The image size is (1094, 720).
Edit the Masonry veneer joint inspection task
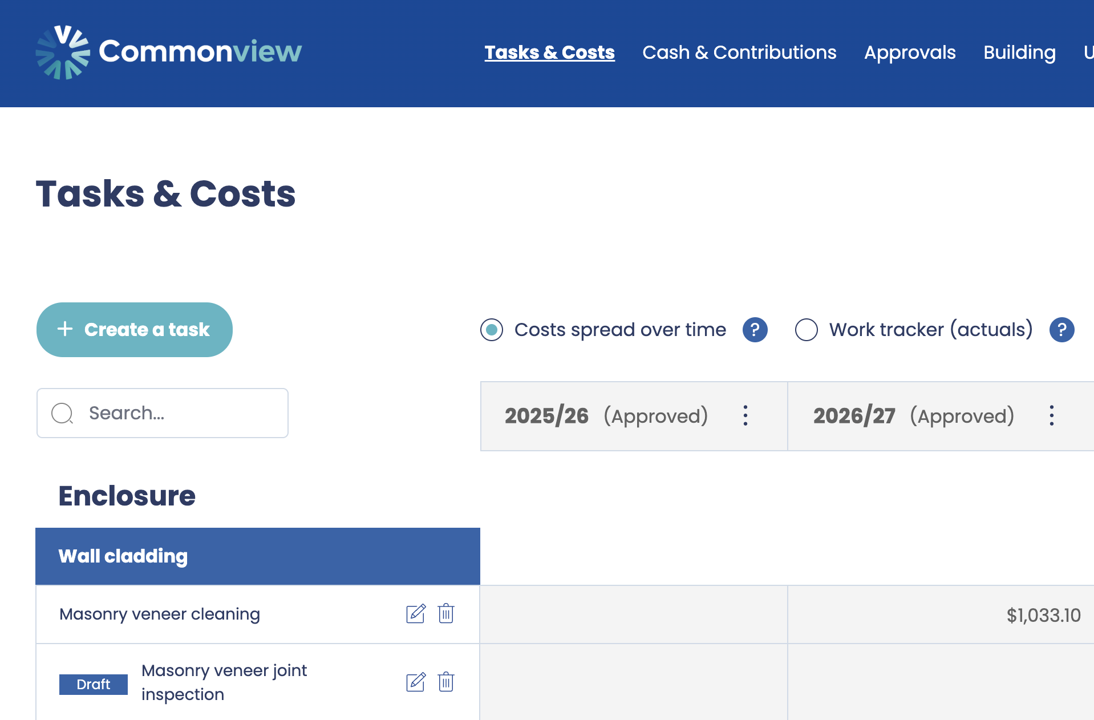point(415,682)
